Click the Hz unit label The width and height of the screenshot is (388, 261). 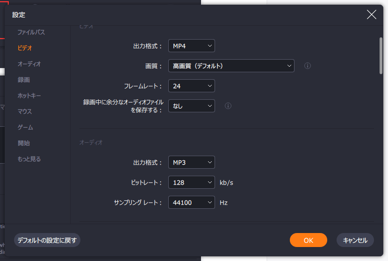point(223,203)
